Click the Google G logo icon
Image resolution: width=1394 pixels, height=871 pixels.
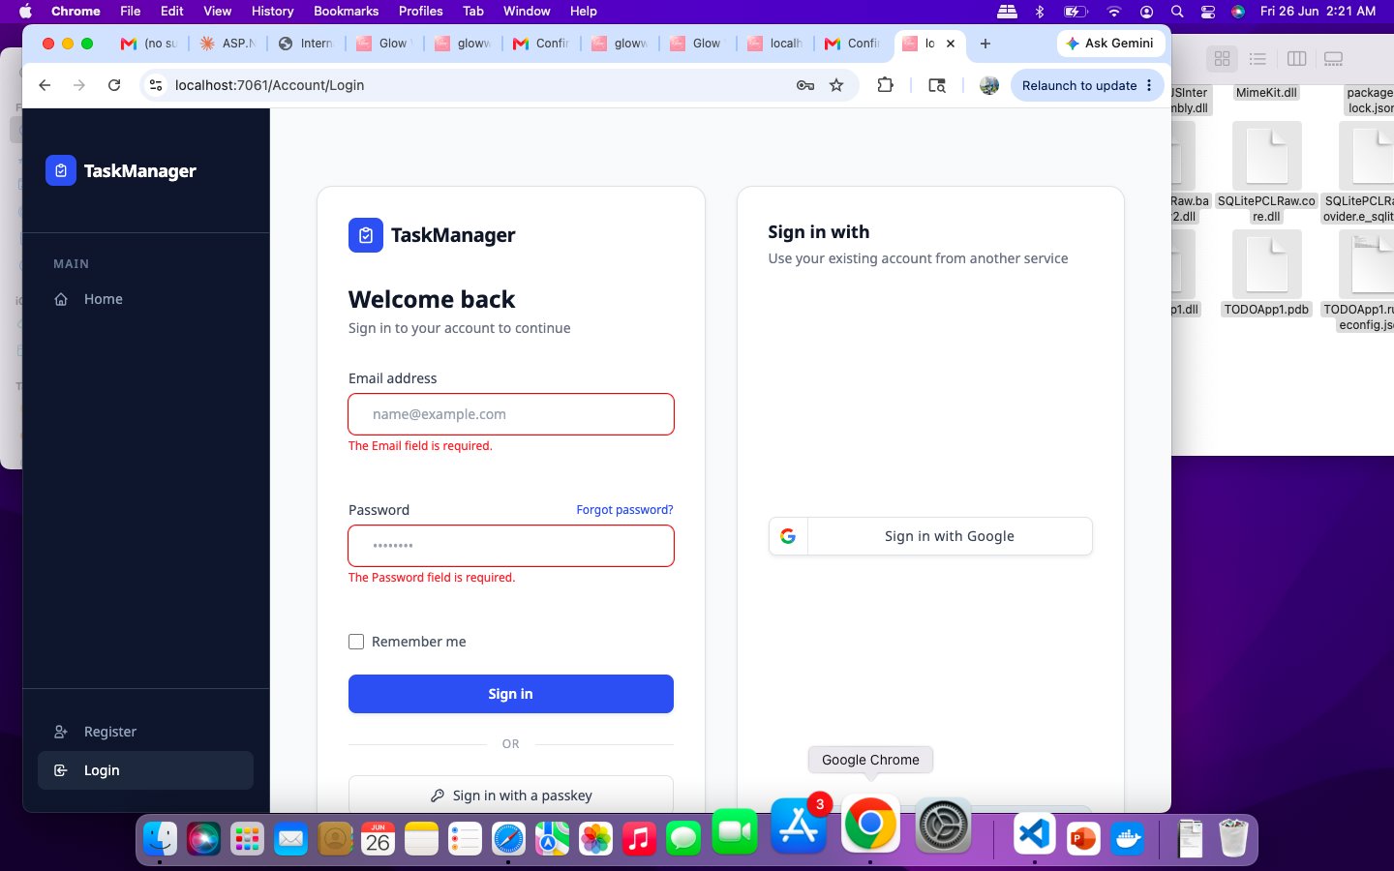[x=788, y=536]
